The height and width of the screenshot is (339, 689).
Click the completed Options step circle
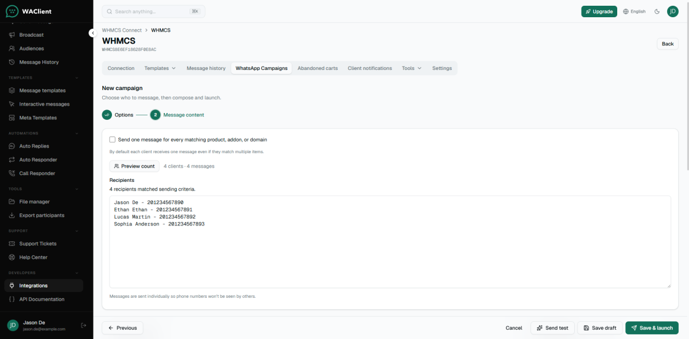[x=107, y=115]
